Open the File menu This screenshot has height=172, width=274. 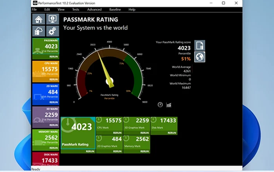pyautogui.click(x=34, y=9)
